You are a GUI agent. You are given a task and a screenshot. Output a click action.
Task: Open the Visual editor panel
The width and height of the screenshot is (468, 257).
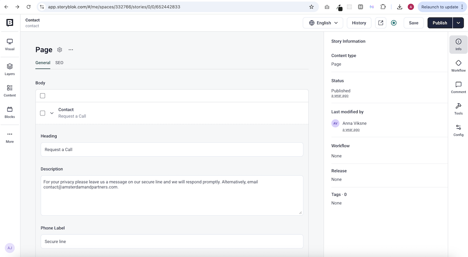pos(9,44)
